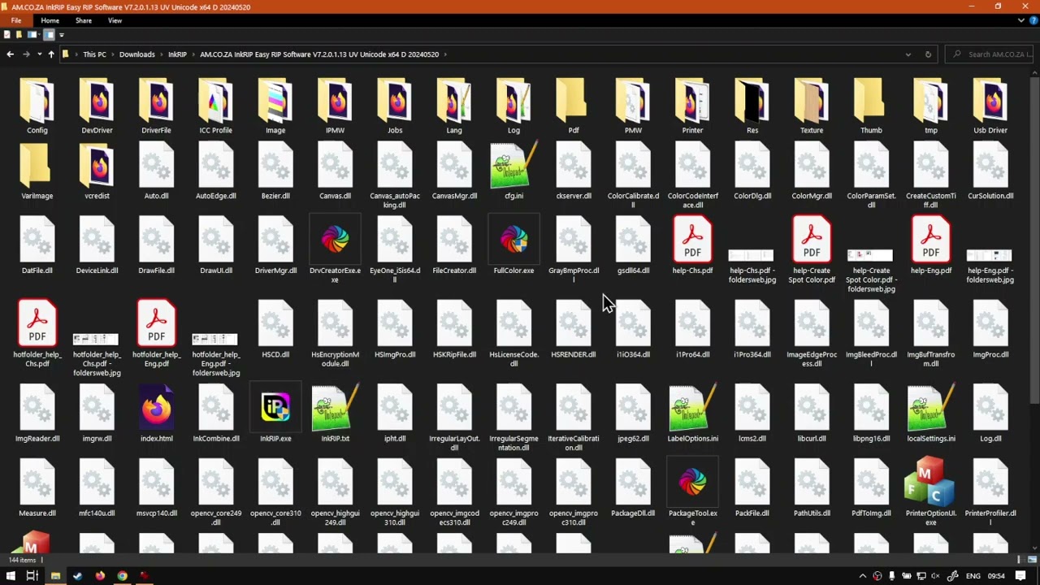Switch to the Share ribbon tab
The height and width of the screenshot is (585, 1040).
[84, 20]
